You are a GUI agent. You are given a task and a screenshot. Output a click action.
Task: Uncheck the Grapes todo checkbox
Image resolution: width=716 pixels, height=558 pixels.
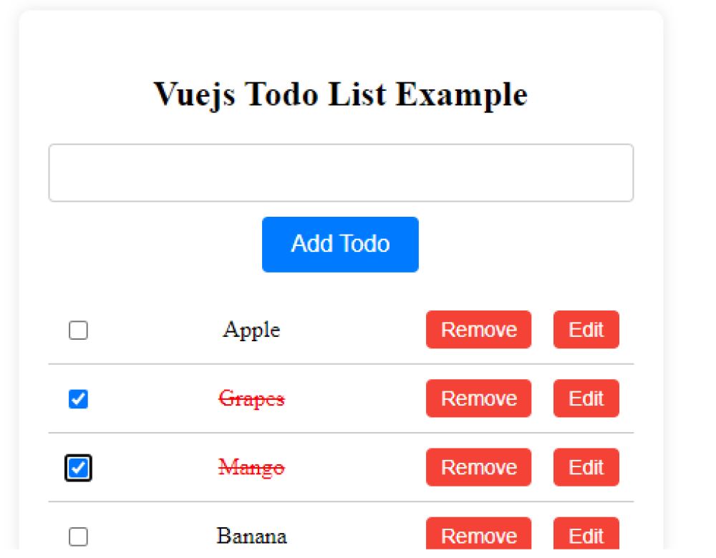(x=78, y=399)
